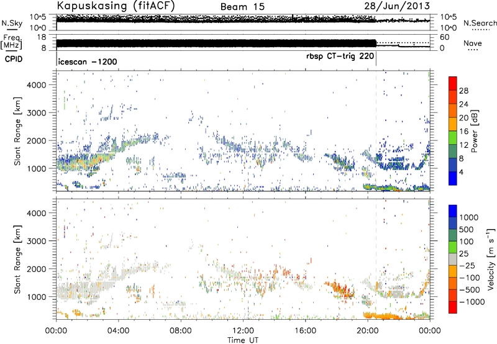Pick the red top segment of Power colorbar
Viewport: 497px width, 344px height.
point(453,83)
